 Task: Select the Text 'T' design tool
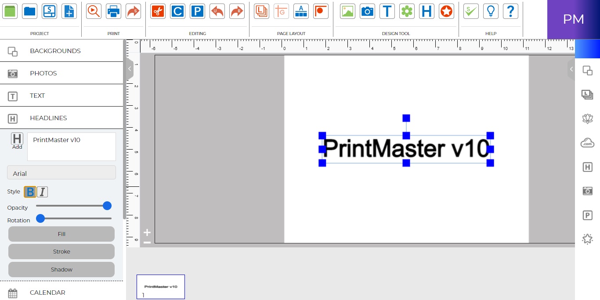387,11
